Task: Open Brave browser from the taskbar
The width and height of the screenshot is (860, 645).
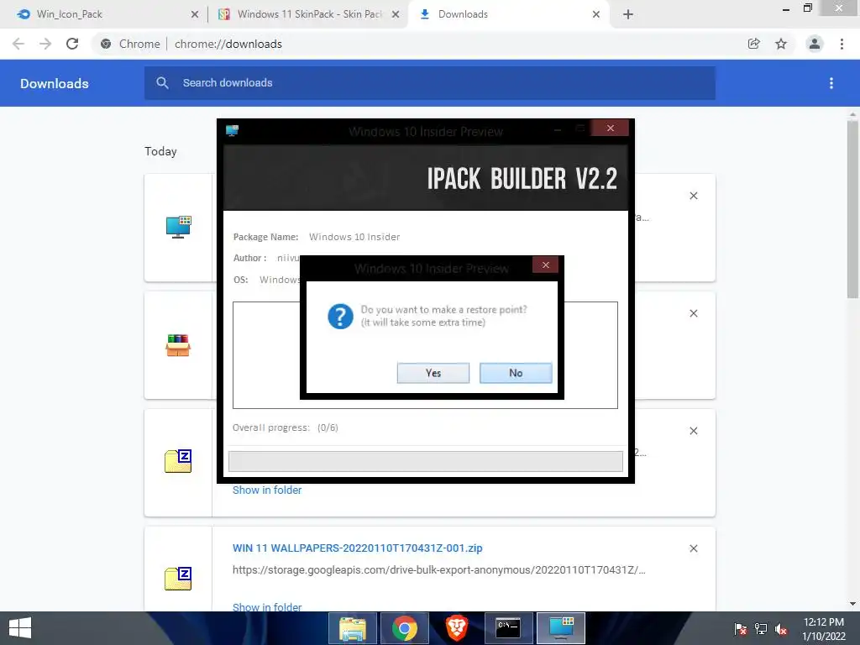Action: tap(456, 628)
